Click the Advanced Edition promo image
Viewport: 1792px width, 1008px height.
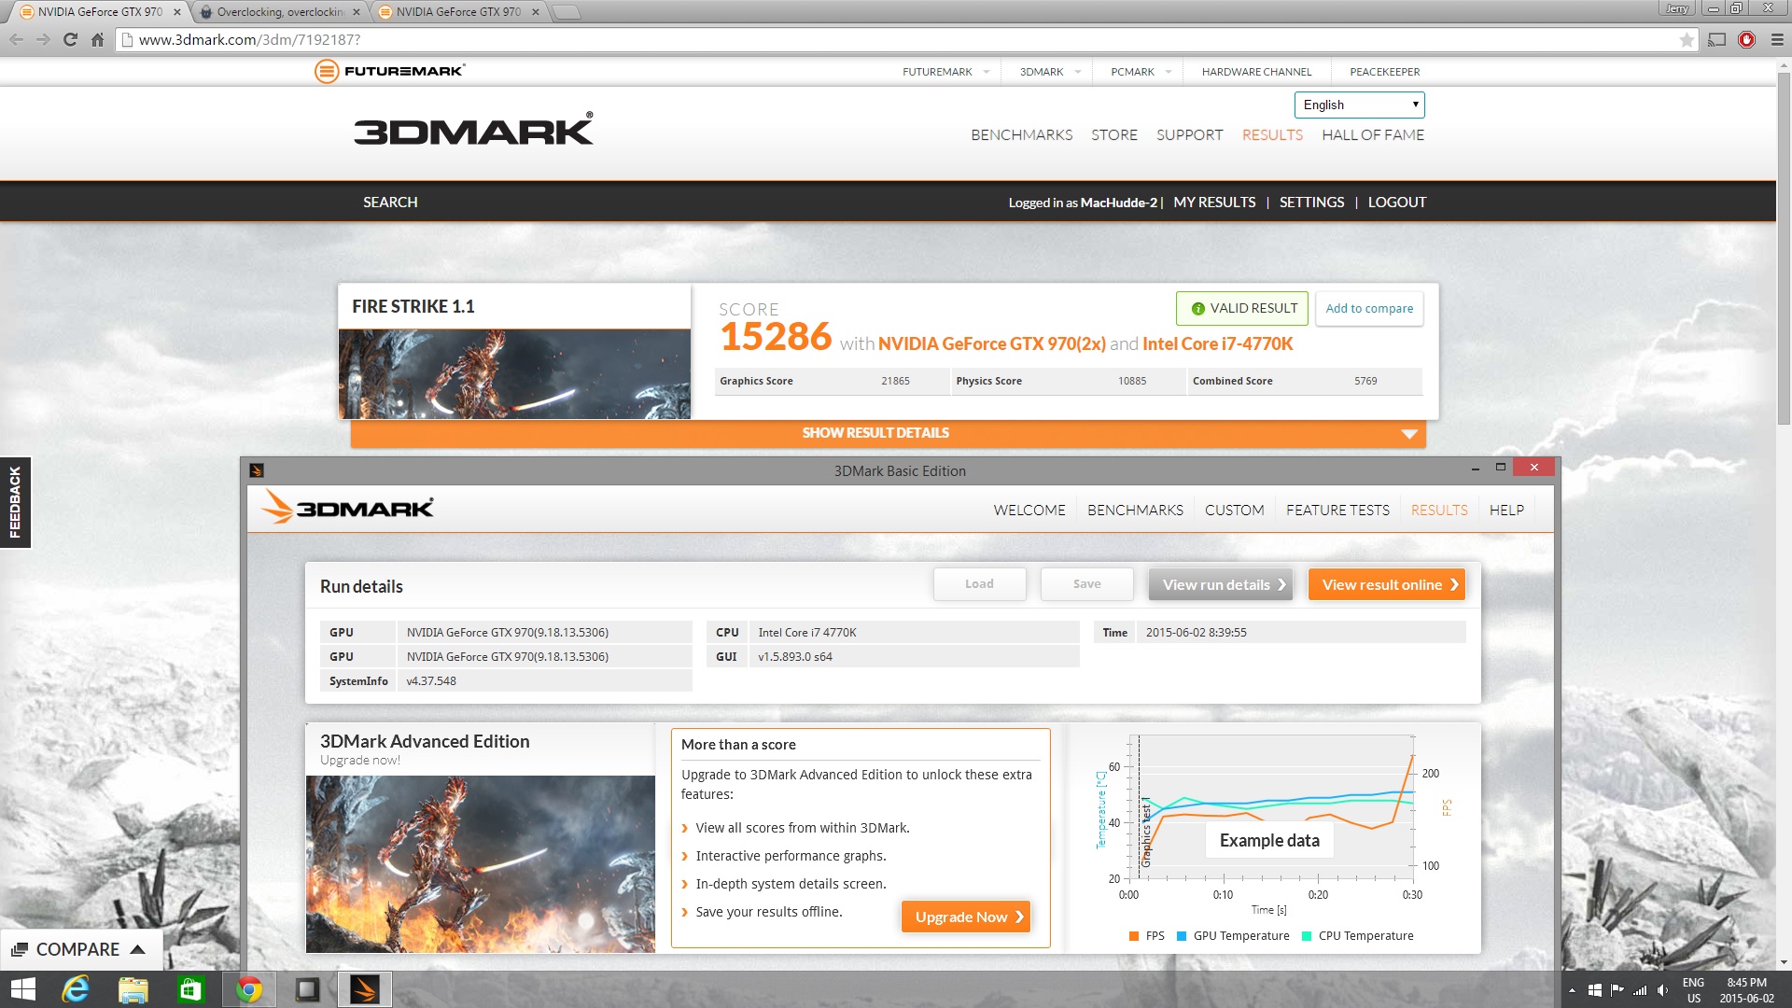pos(481,863)
